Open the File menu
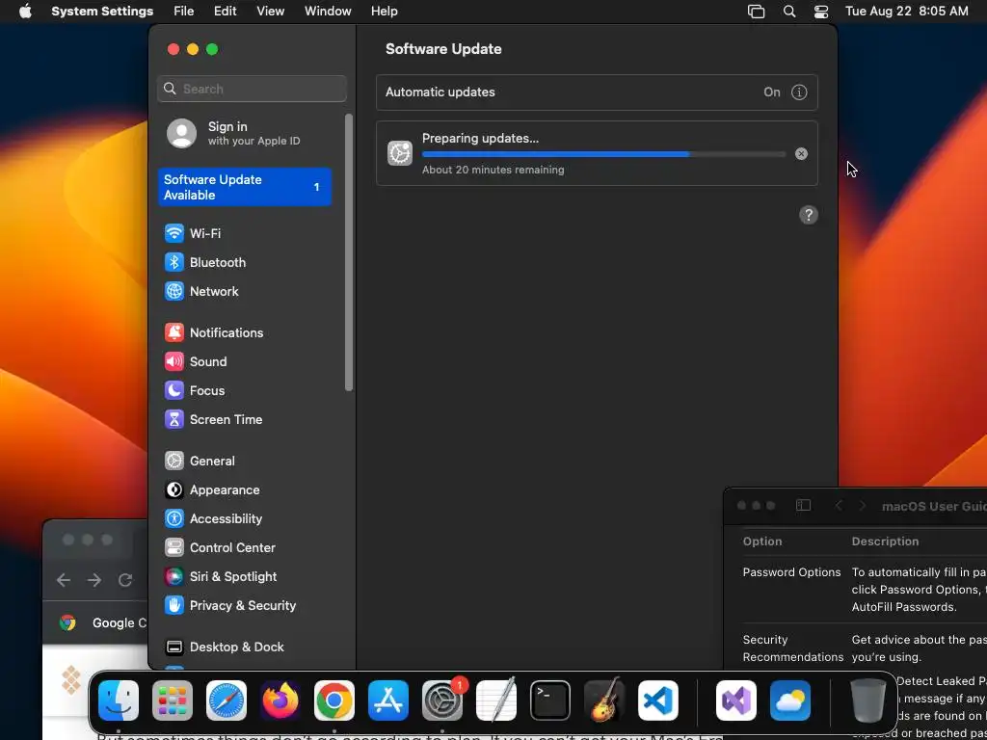 (x=184, y=12)
